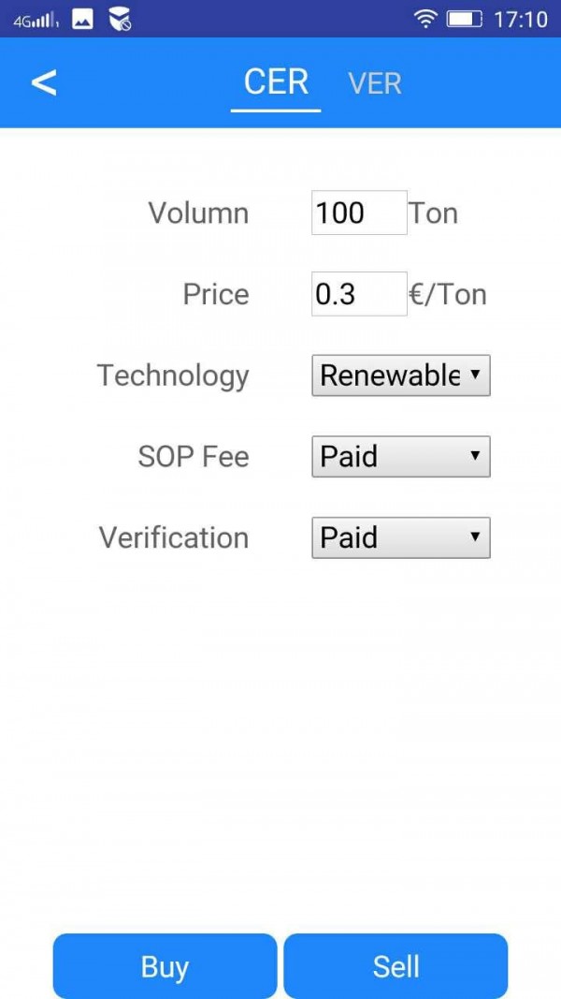
Task: Click the Price input field
Action: click(x=359, y=294)
